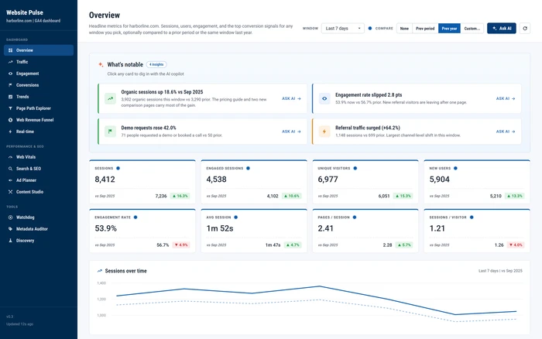The width and height of the screenshot is (542, 339).
Task: Click the flag icon on Demo requests card
Action: 110,132
